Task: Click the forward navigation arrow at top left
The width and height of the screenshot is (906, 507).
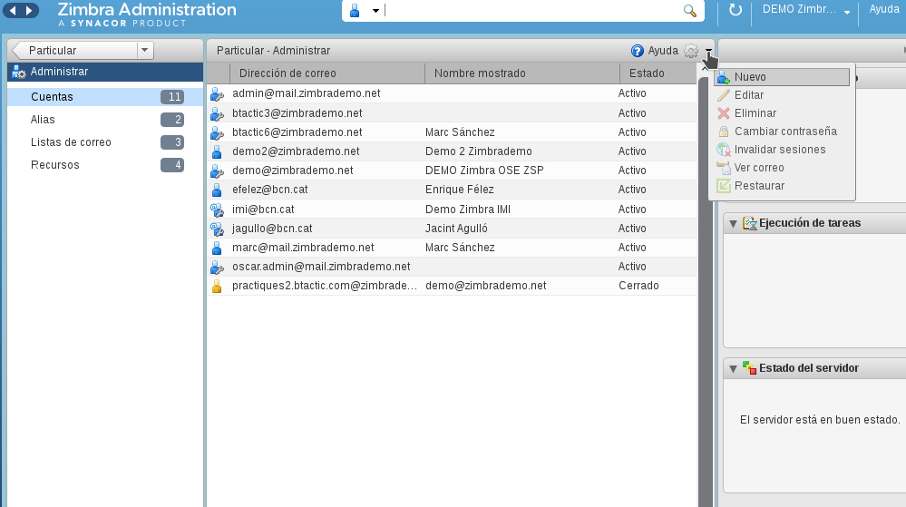Action: (29, 10)
